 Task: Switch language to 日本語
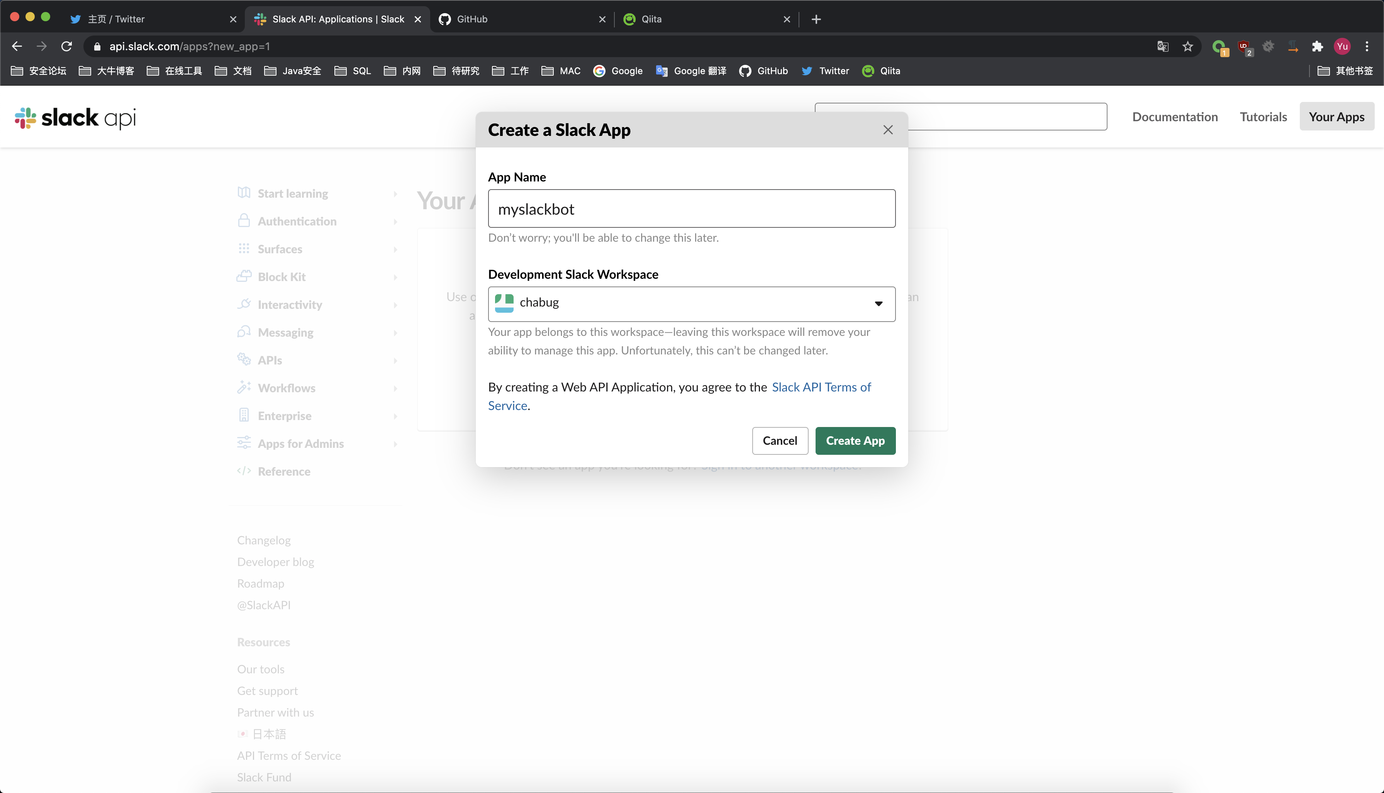click(261, 734)
